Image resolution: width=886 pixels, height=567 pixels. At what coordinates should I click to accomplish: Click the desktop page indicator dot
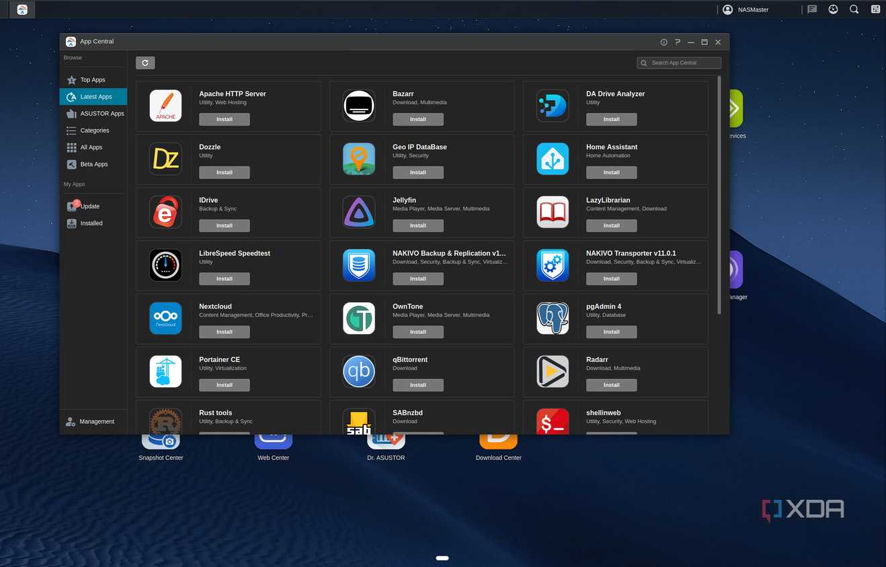pos(442,558)
